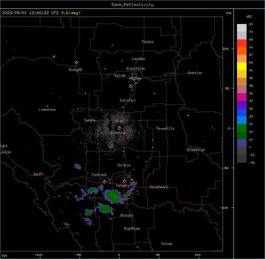Click the white asterisk east of Innisfail
This screenshot has height=259, width=265.
[154, 93]
